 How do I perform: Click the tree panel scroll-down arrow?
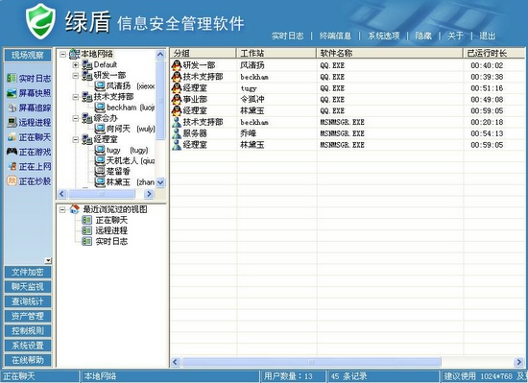point(160,182)
